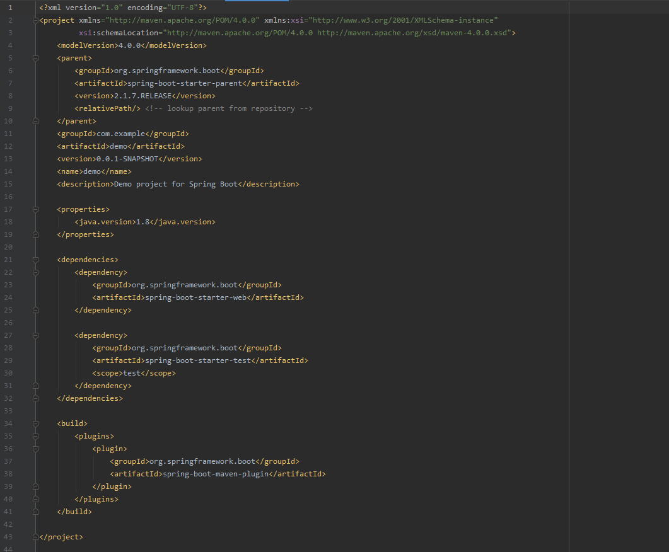Place cursor in the xml version declaration
This screenshot has height=552, width=669.
[x=123, y=8]
